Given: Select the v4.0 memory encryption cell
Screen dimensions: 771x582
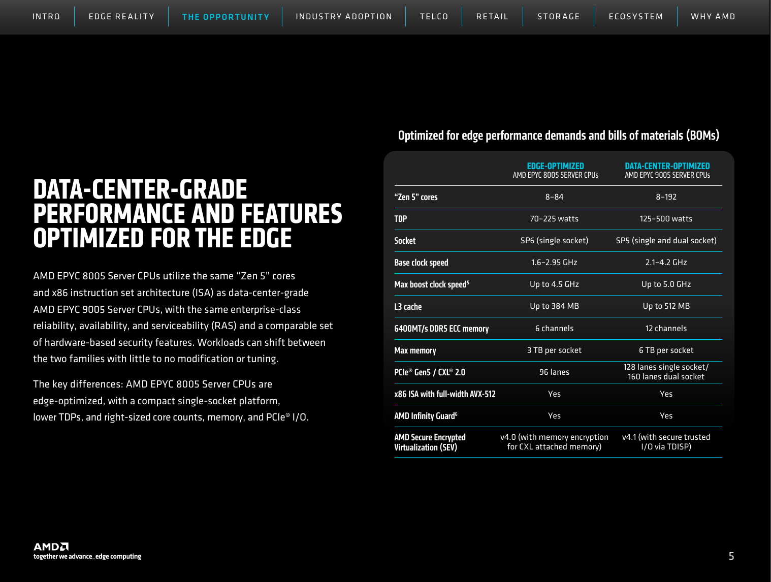Looking at the screenshot, I should tap(554, 442).
